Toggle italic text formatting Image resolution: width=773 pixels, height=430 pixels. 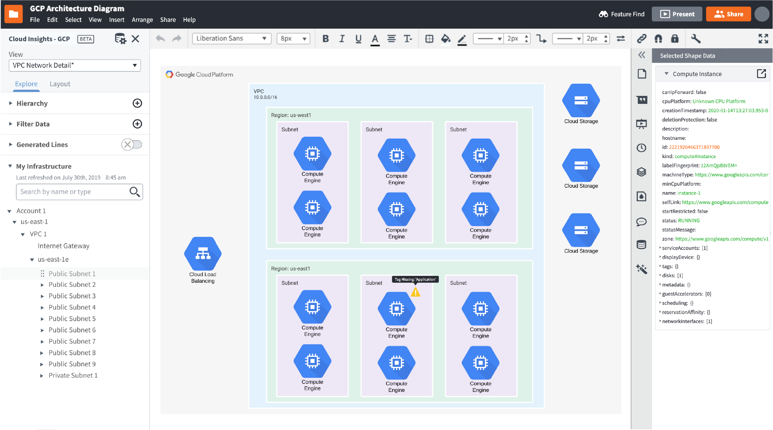click(342, 39)
